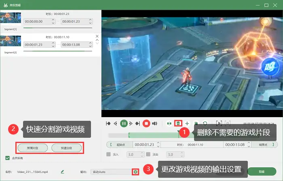Jump to the segment end point
Image resolution: width=283 pixels, height=181 pixels.
(x=138, y=124)
